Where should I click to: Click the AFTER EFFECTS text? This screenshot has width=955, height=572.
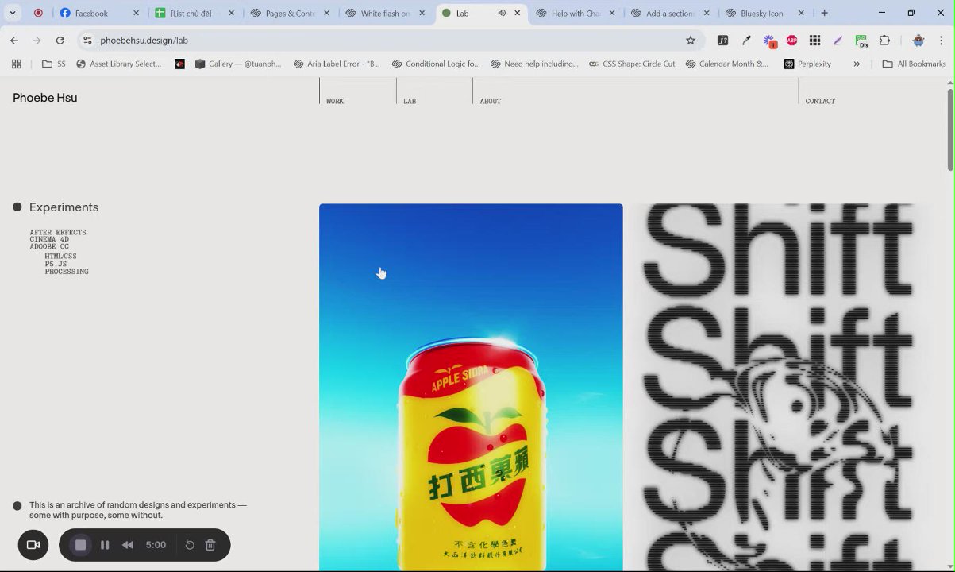pyautogui.click(x=58, y=233)
